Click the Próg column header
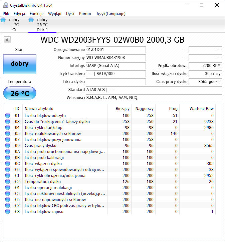225x242 pixels. coord(167,108)
